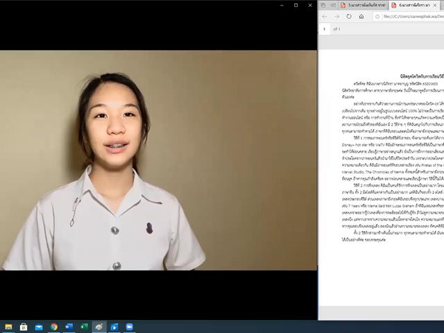The height and width of the screenshot is (333, 444).
Task: Click the video frame of the speaker
Action: tap(159, 160)
